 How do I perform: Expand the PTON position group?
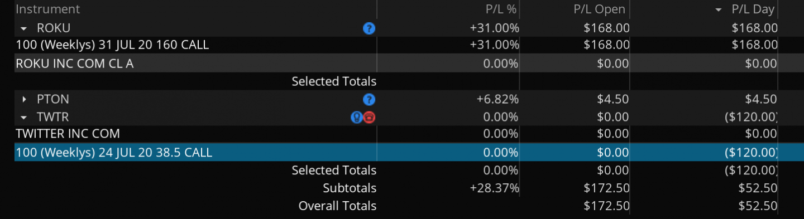pyautogui.click(x=24, y=99)
